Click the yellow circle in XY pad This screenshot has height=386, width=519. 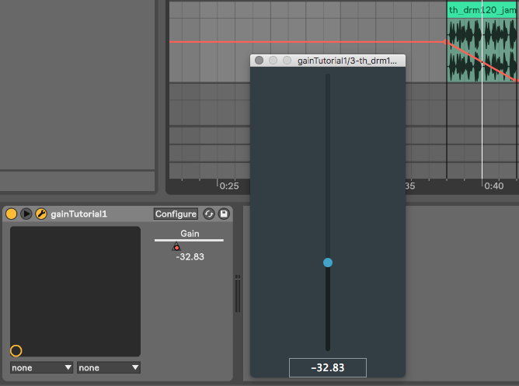(x=16, y=350)
